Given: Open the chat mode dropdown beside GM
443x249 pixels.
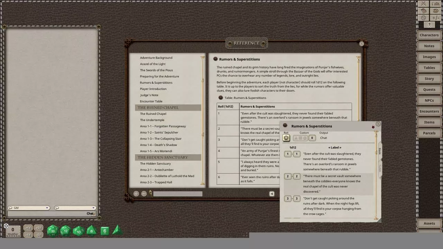Looking at the screenshot, I should pos(75,208).
